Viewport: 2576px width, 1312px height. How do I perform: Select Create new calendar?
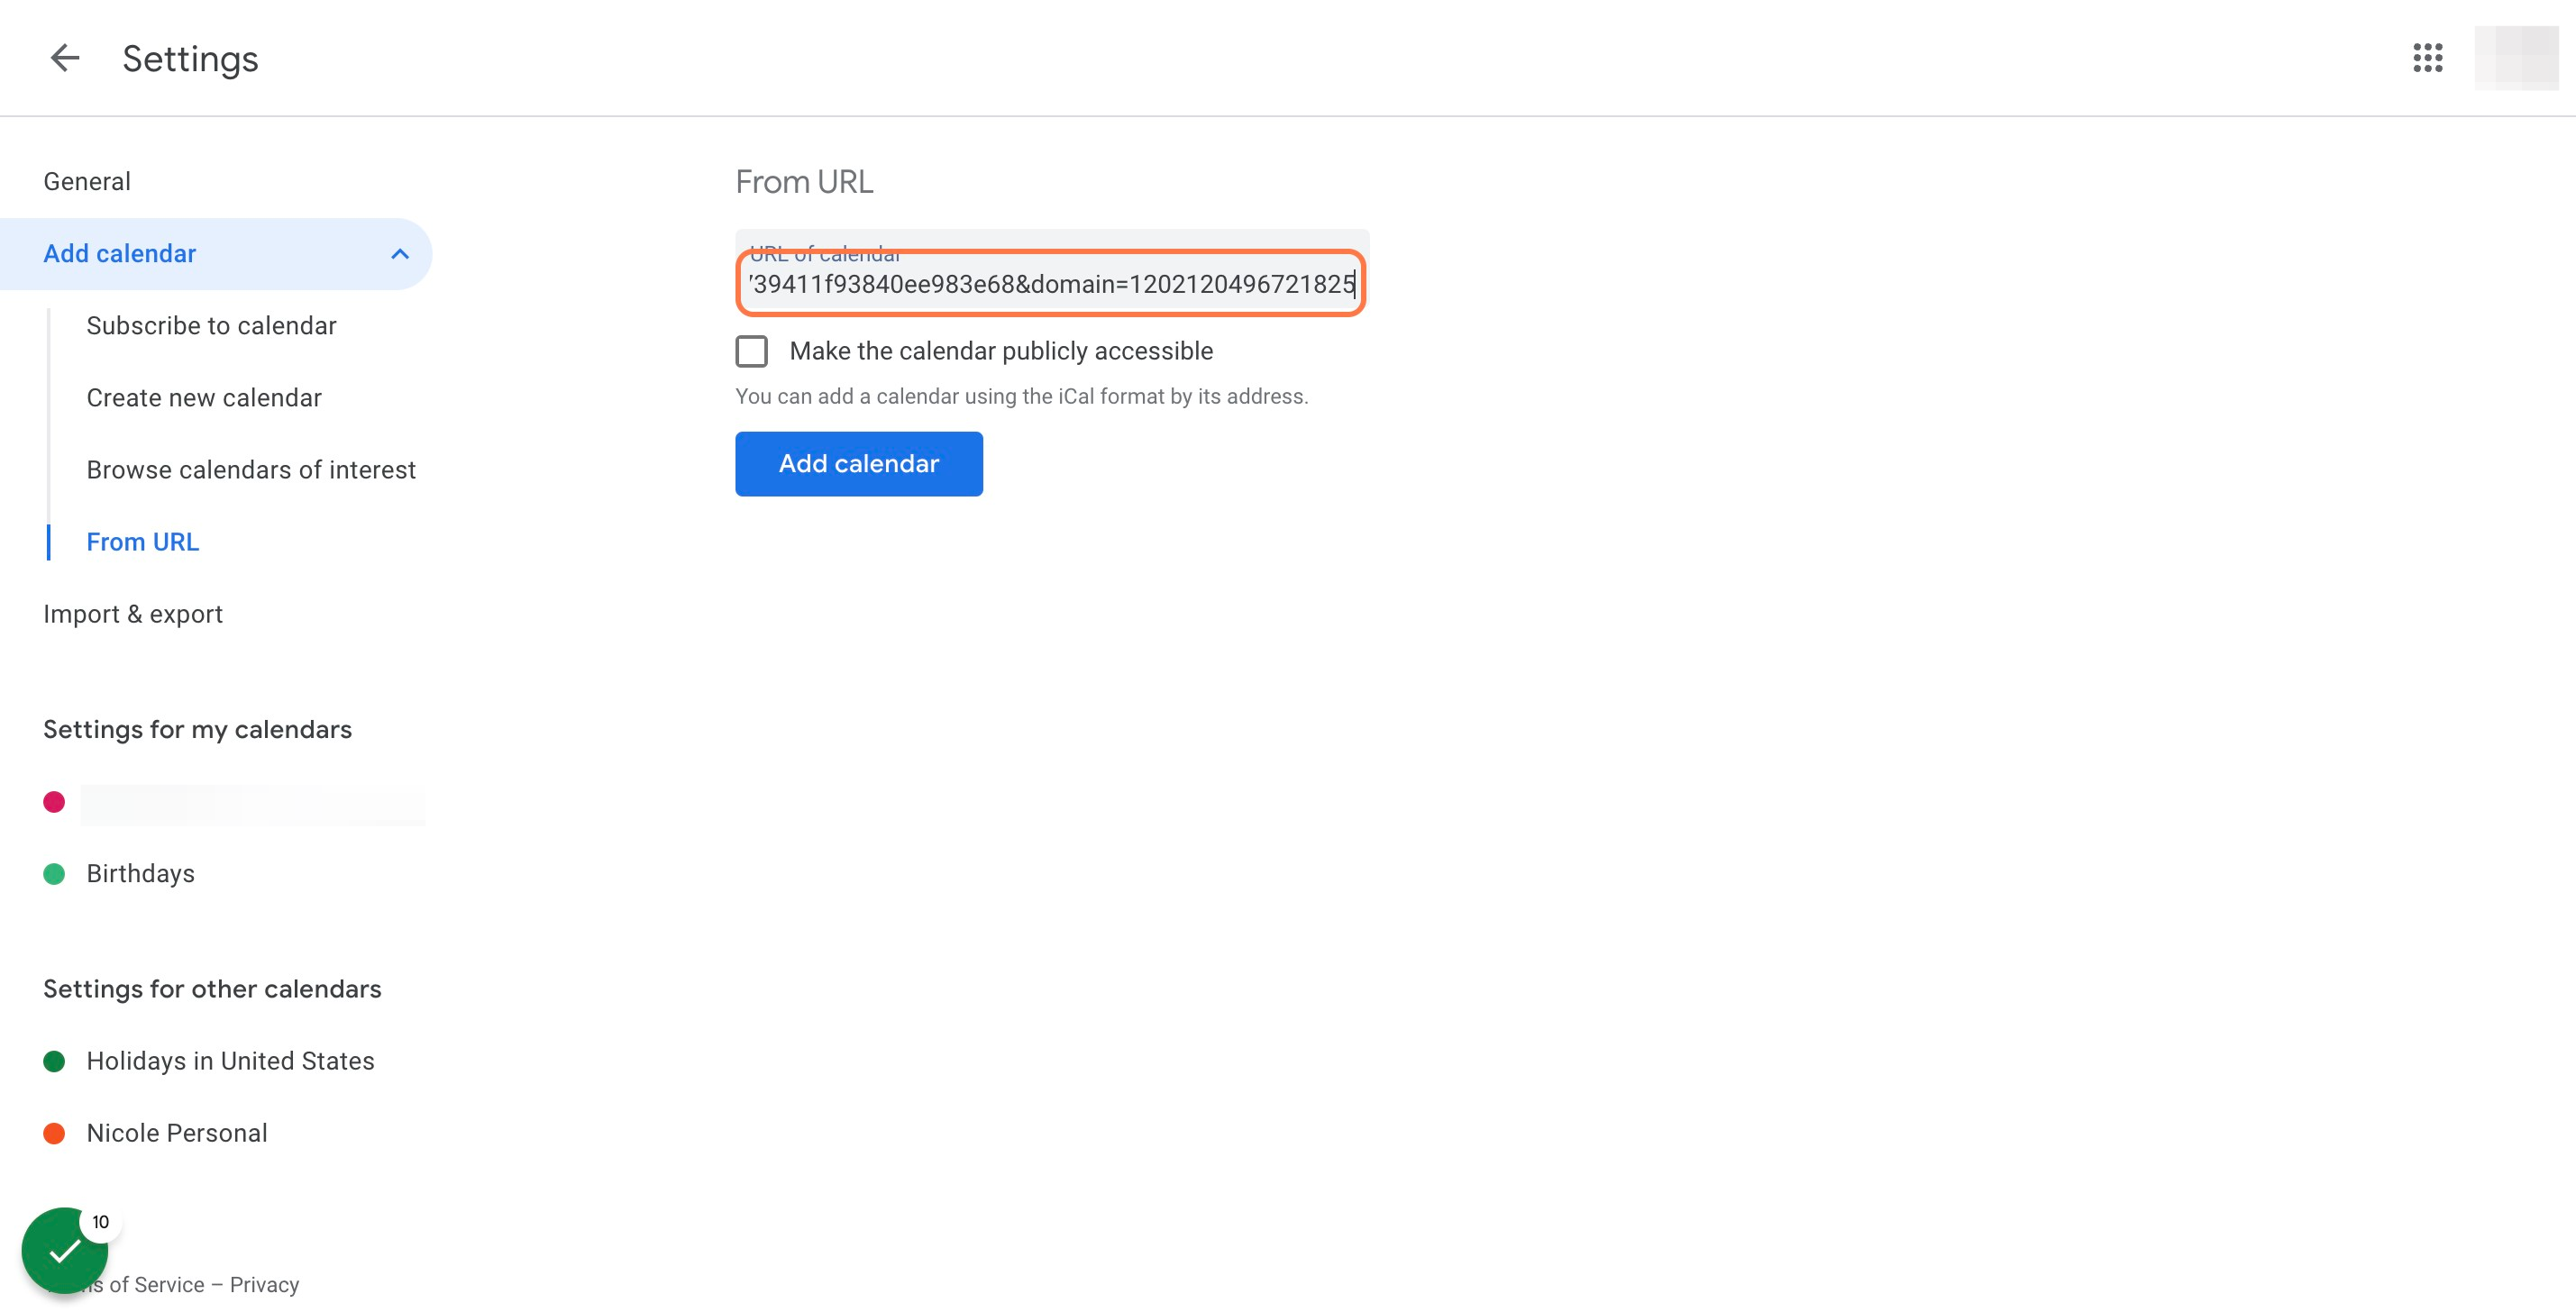[204, 398]
